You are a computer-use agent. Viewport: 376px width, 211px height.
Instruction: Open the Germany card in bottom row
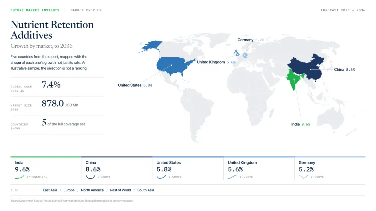pos(330,169)
